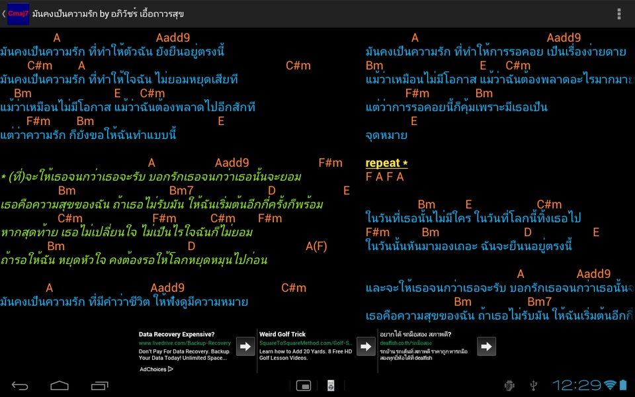
Task: Open the recent apps button
Action: (x=100, y=386)
